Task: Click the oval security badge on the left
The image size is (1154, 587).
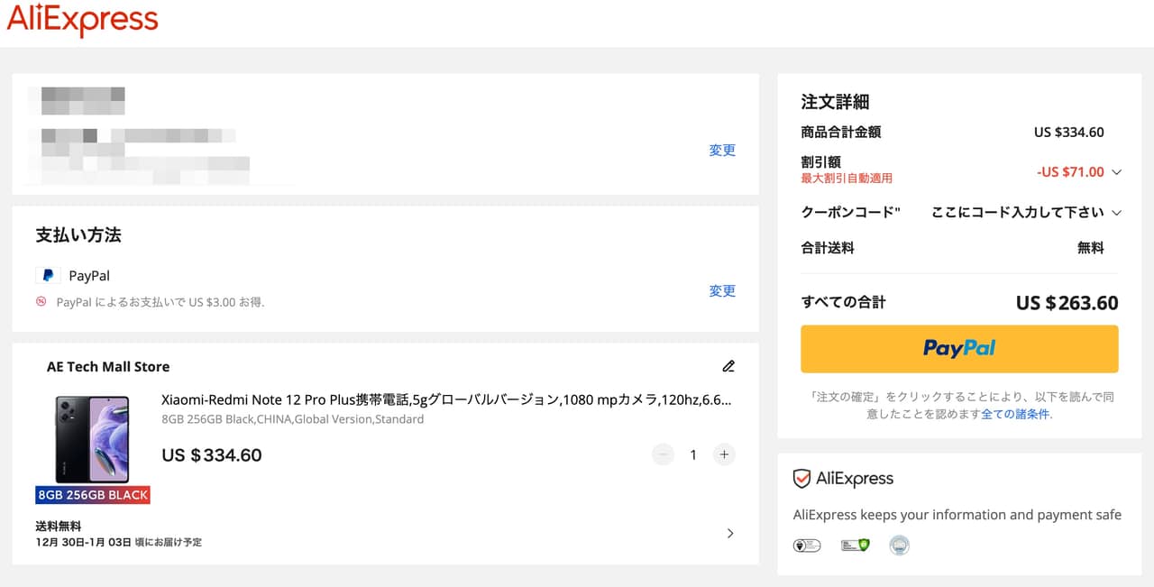Action: (x=806, y=545)
